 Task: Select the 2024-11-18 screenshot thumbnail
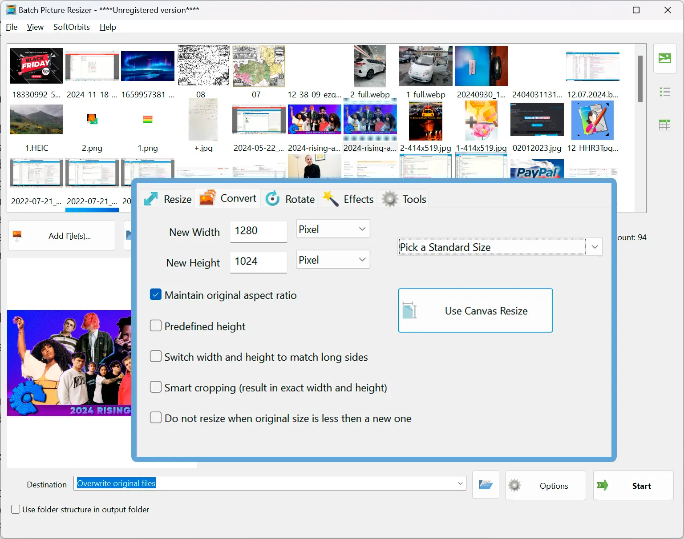pyautogui.click(x=92, y=66)
